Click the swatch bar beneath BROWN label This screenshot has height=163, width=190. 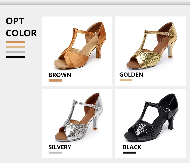[55, 80]
